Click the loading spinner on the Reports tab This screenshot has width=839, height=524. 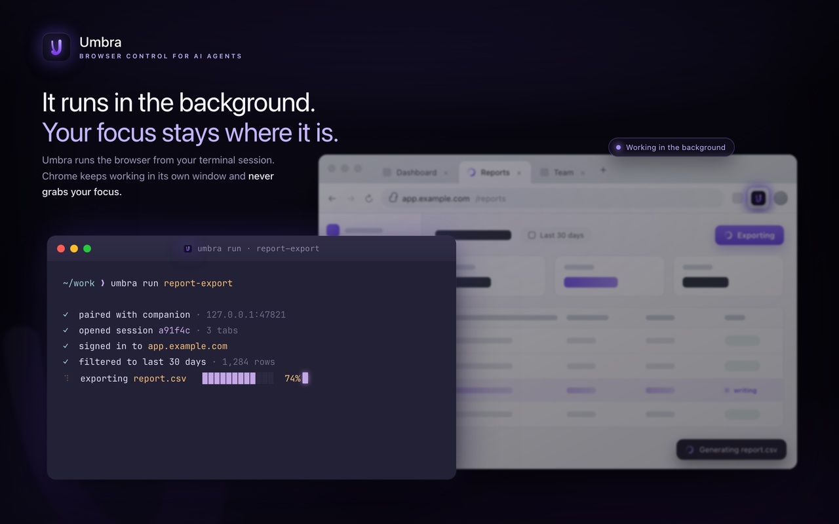pyautogui.click(x=472, y=172)
